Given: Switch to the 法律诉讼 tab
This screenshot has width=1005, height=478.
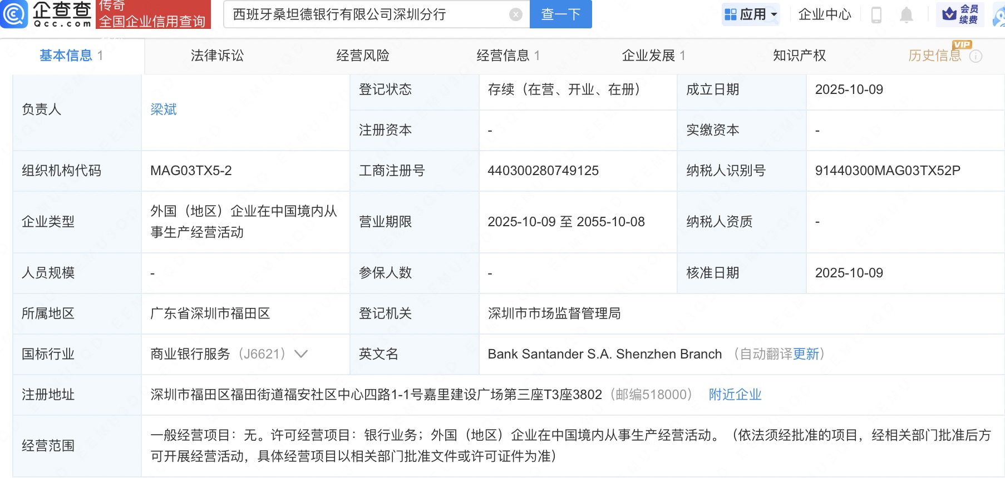Looking at the screenshot, I should tap(217, 56).
